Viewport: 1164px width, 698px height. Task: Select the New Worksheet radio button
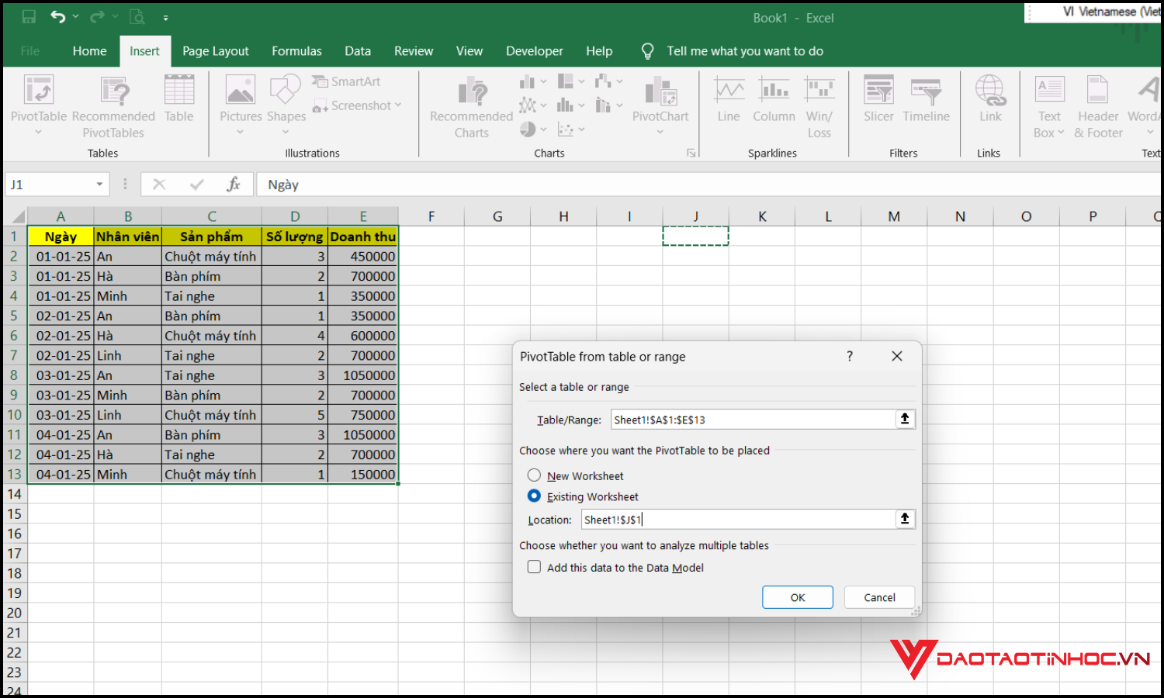pyautogui.click(x=534, y=475)
